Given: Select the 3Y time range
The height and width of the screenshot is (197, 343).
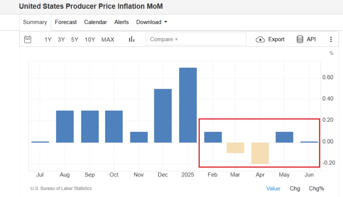Looking at the screenshot, I should point(61,39).
